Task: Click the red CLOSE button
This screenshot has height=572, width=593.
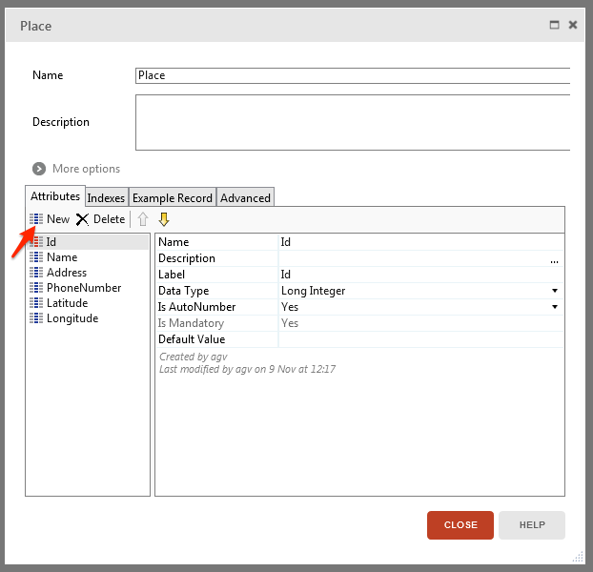Action: [460, 524]
